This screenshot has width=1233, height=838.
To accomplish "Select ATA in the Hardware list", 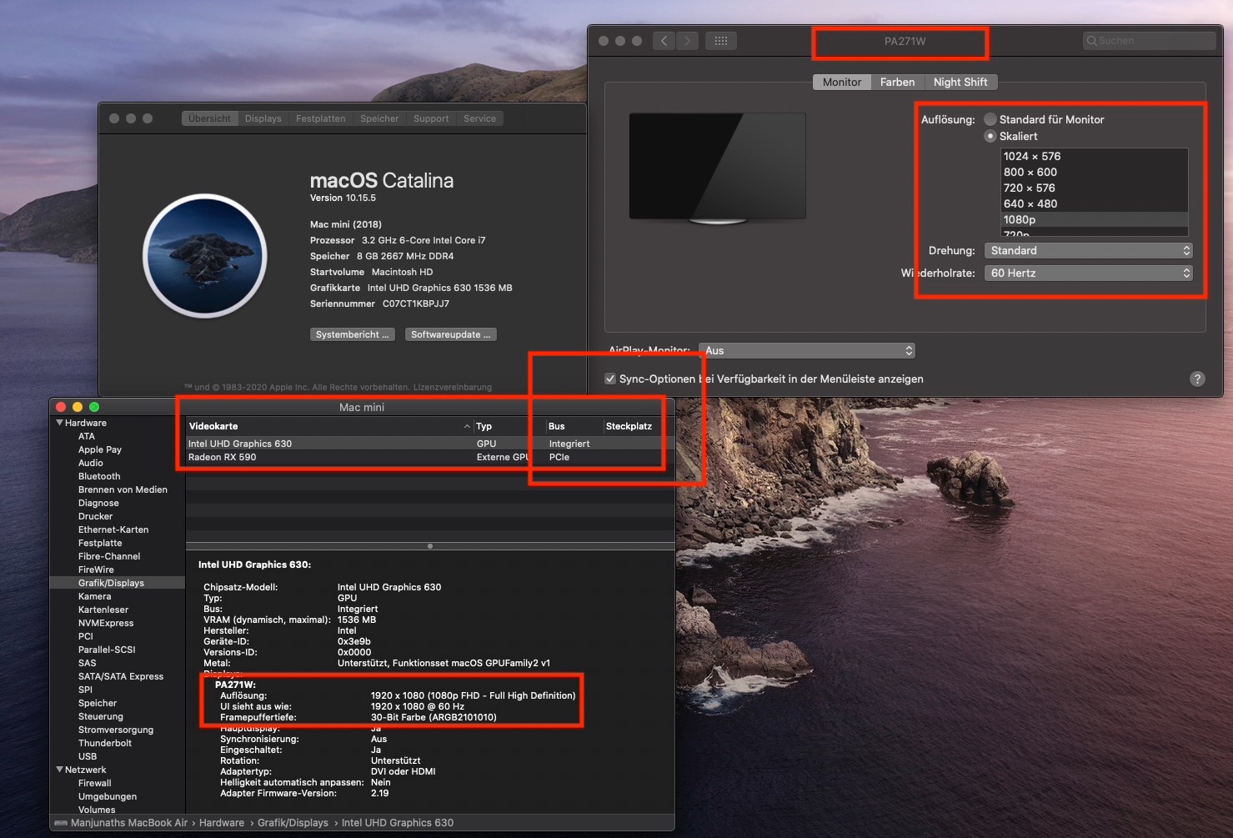I will tap(87, 436).
